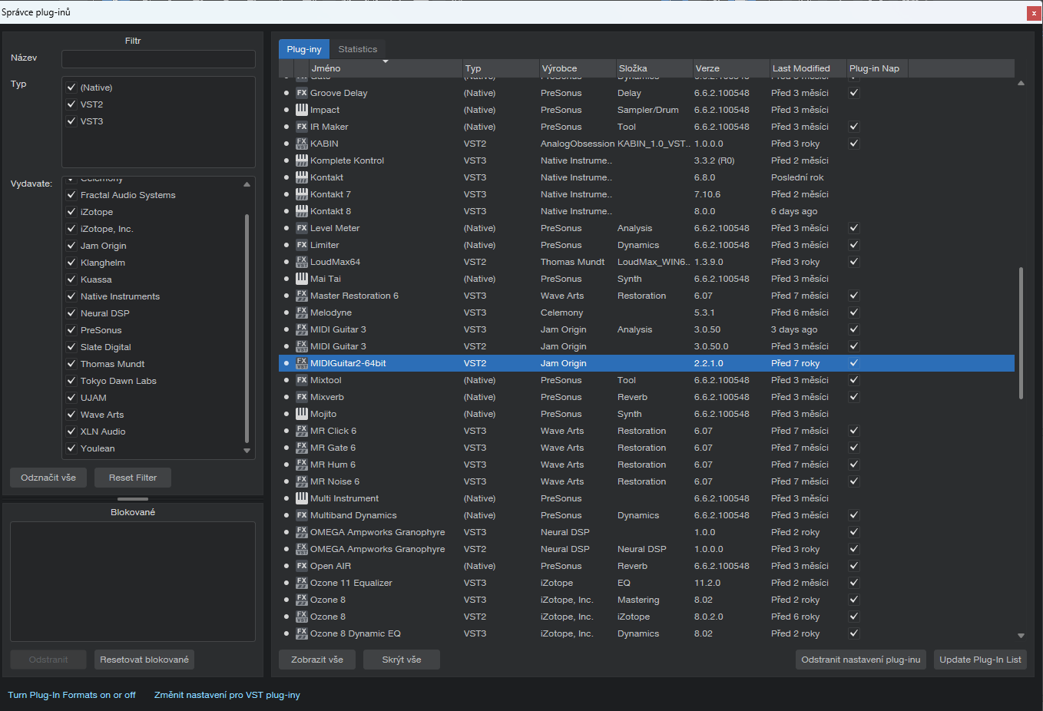Screen dimensions: 1043x711
Task: Click the Název filter text field
Action: 158,59
